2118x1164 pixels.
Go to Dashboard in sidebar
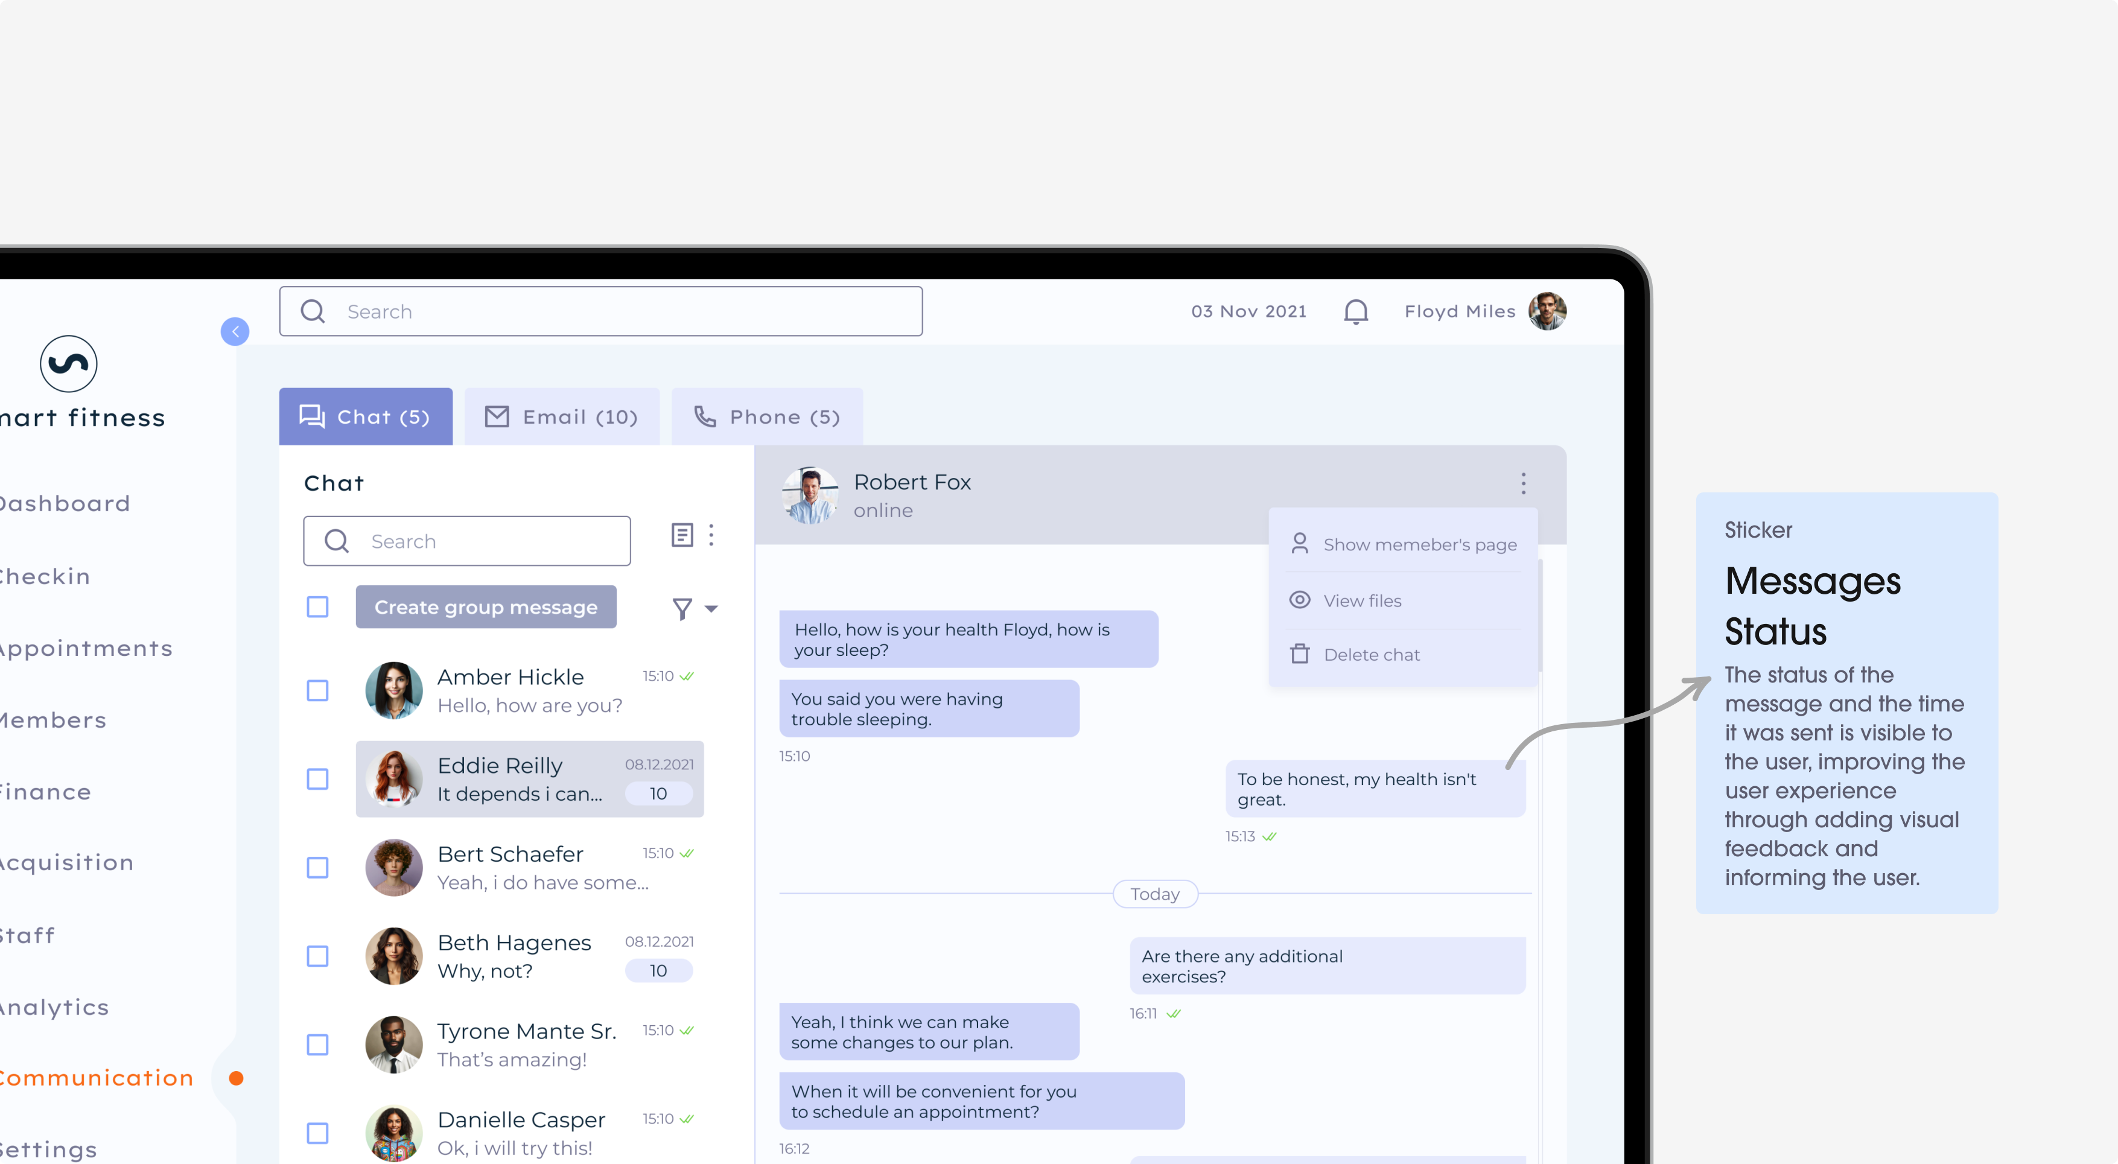click(x=64, y=503)
